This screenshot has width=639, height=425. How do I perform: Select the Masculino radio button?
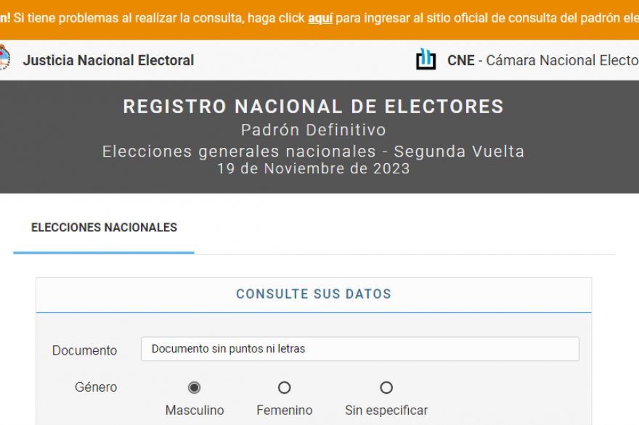pyautogui.click(x=195, y=388)
